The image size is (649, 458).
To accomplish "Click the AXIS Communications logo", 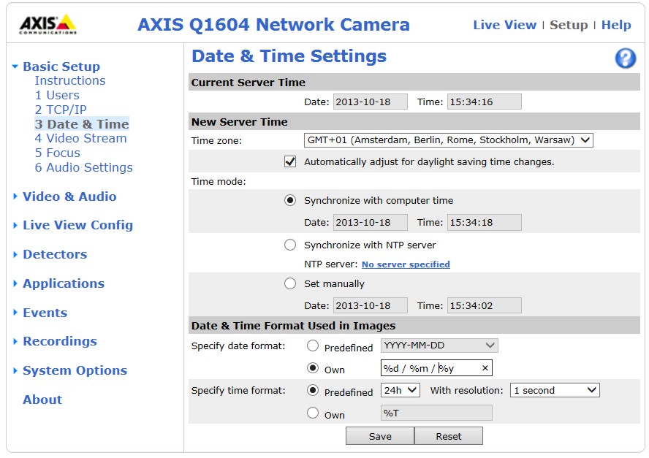I will tap(48, 24).
